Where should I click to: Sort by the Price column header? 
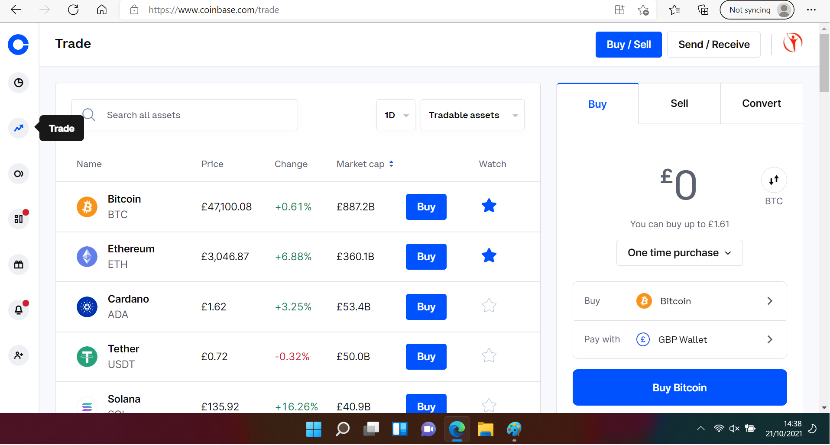click(x=212, y=164)
